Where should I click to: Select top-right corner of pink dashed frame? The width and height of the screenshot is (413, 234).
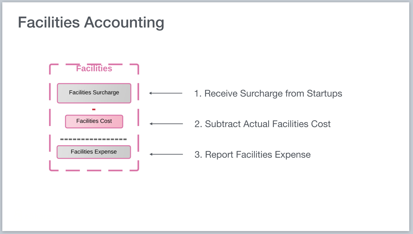(x=138, y=65)
